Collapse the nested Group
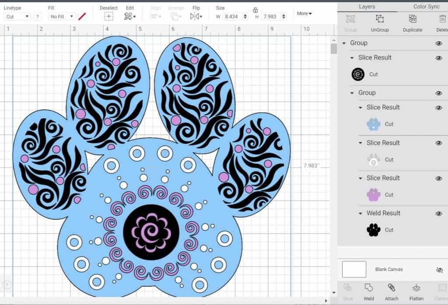Viewport: 448px width, 305px height. [x=352, y=93]
